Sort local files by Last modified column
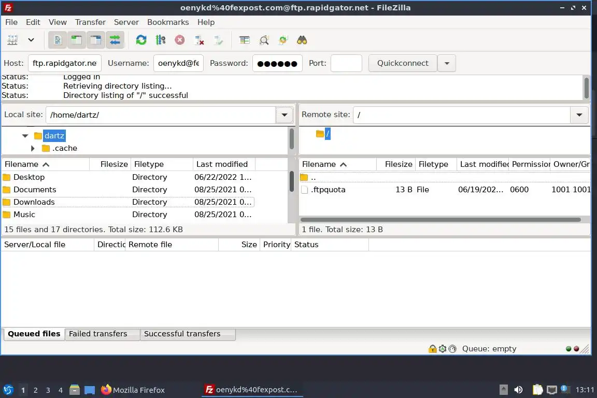 tap(224, 164)
